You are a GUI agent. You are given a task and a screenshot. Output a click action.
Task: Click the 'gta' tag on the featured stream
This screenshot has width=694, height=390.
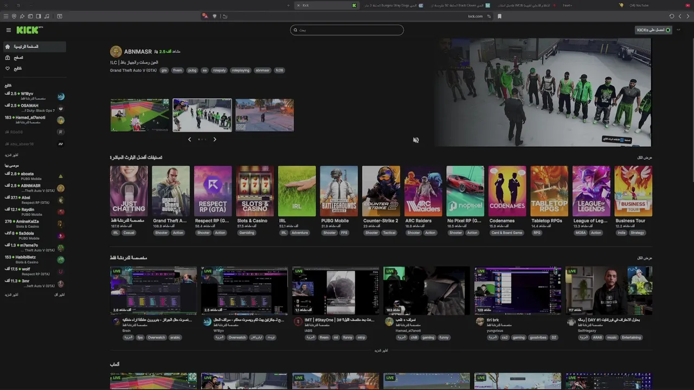[164, 70]
